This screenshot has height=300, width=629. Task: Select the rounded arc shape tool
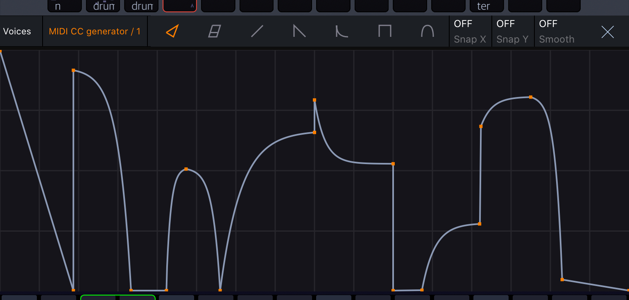click(x=427, y=31)
